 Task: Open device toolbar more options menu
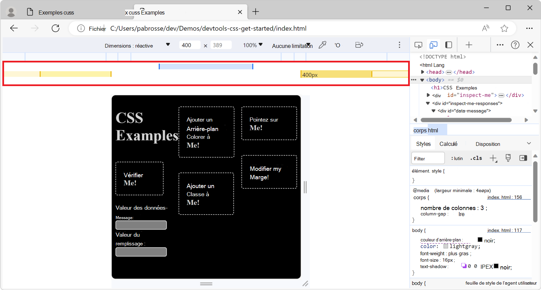tap(399, 45)
